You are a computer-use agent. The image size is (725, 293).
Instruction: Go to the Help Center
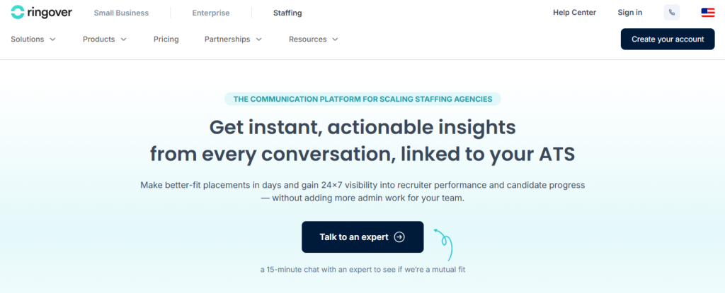pyautogui.click(x=574, y=13)
